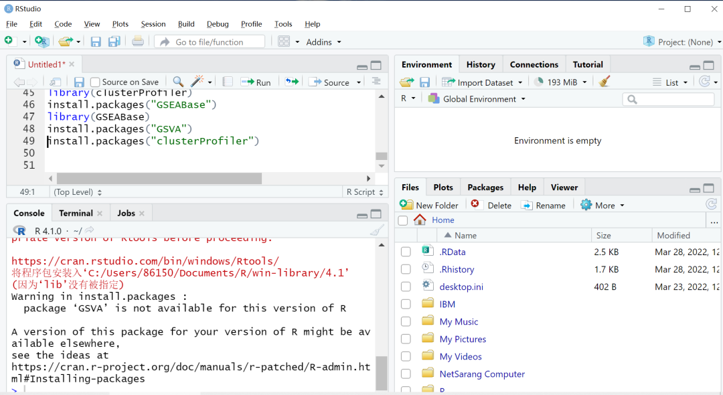
Task: Click Delete in Files pane
Action: [491, 205]
